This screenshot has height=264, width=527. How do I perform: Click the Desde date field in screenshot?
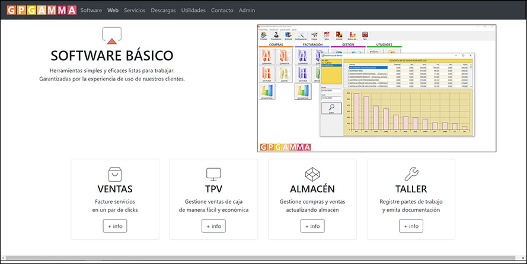[x=331, y=91]
